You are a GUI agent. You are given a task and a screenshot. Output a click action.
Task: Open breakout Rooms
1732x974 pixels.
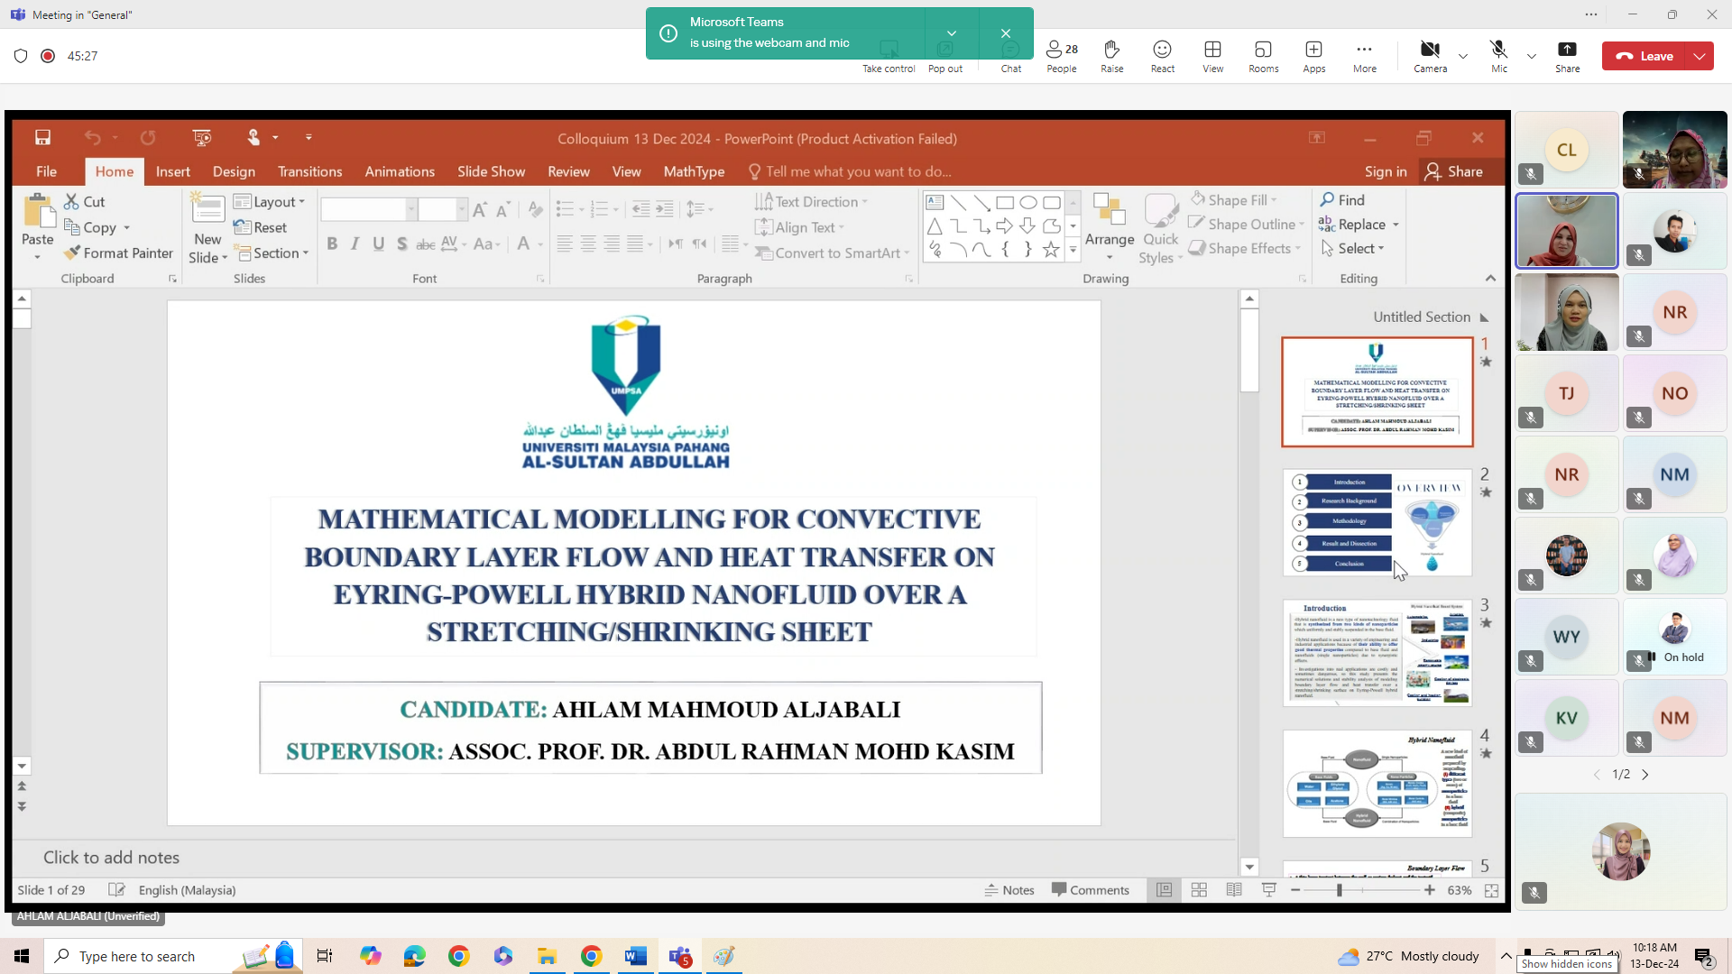[x=1264, y=56]
